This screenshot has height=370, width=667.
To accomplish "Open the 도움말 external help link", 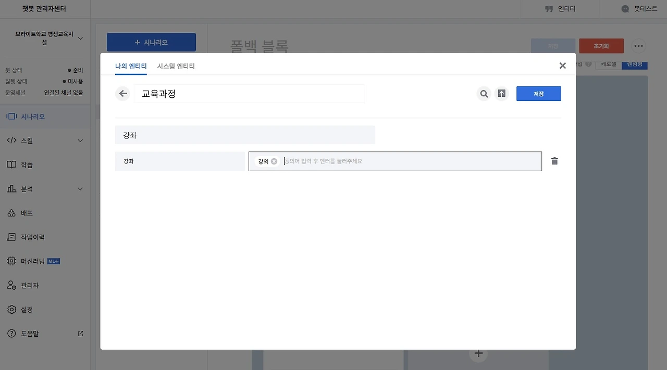I will 45,334.
